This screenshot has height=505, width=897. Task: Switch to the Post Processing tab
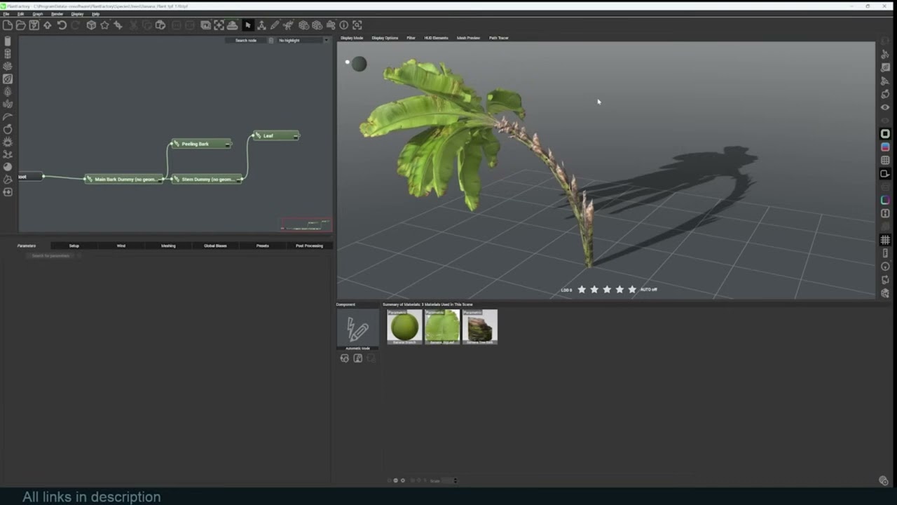(x=309, y=245)
